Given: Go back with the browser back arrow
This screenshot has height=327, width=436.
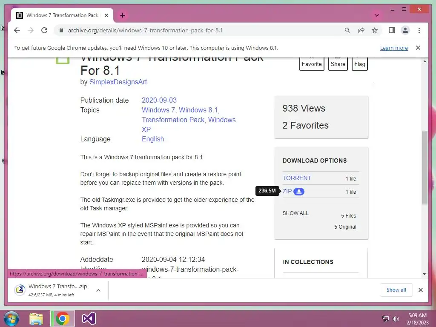Looking at the screenshot, I should pyautogui.click(x=17, y=30).
